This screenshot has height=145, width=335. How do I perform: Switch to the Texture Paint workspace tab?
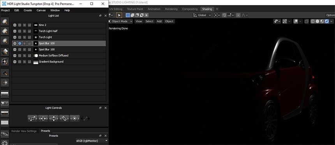tap(135, 9)
